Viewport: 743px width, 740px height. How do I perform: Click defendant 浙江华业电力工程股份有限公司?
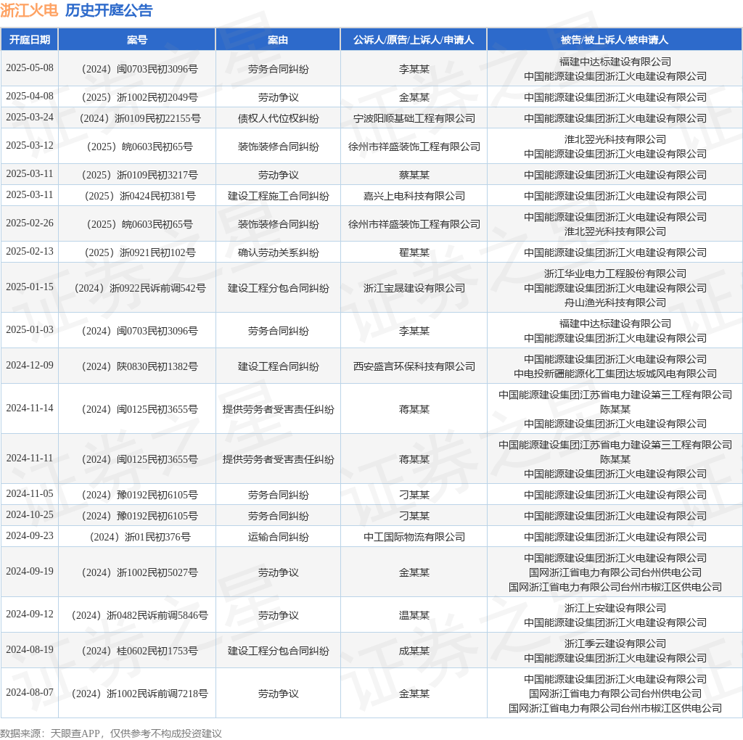615,274
